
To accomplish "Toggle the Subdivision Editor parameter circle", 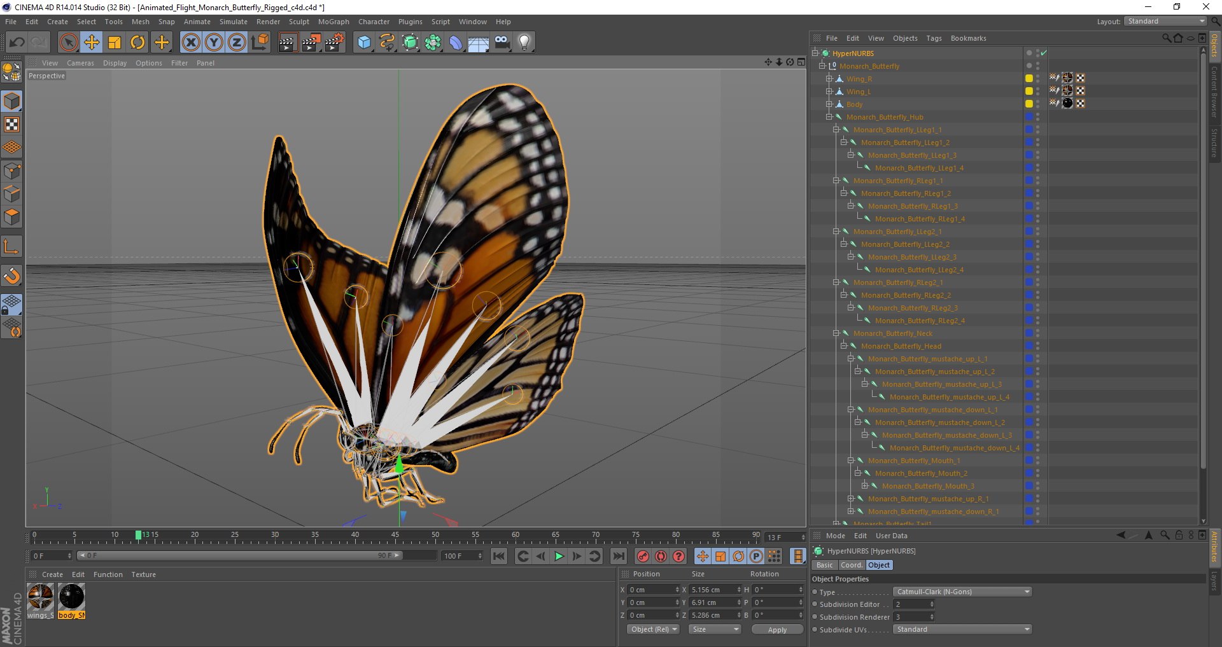I will tap(815, 604).
